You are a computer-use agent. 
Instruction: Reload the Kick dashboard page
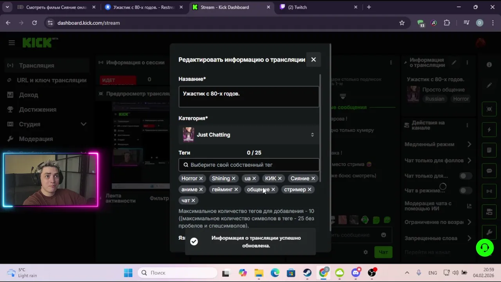[34, 23]
